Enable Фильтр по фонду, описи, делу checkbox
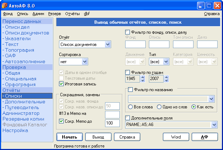The height and width of the screenshot is (150, 223). point(127,32)
